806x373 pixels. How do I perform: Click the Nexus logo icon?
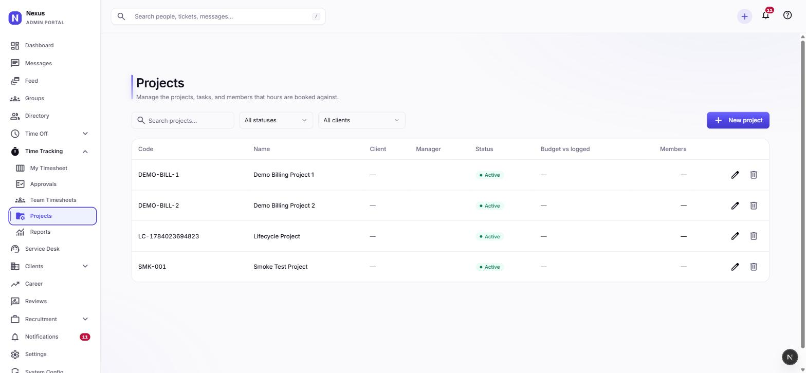coord(15,18)
